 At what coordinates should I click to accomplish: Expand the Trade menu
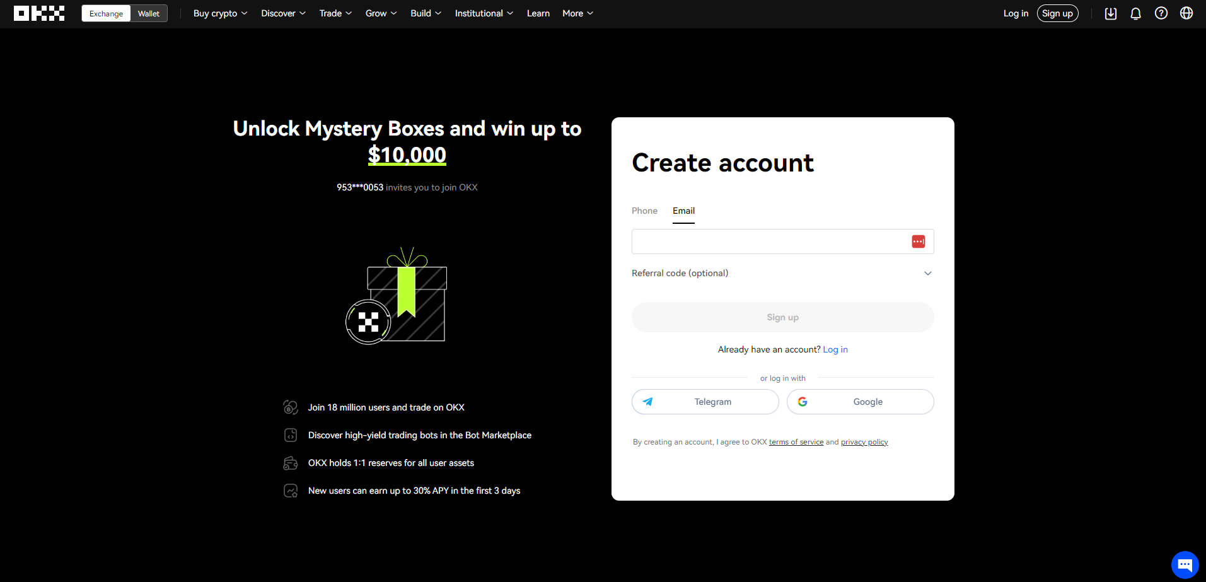[335, 13]
